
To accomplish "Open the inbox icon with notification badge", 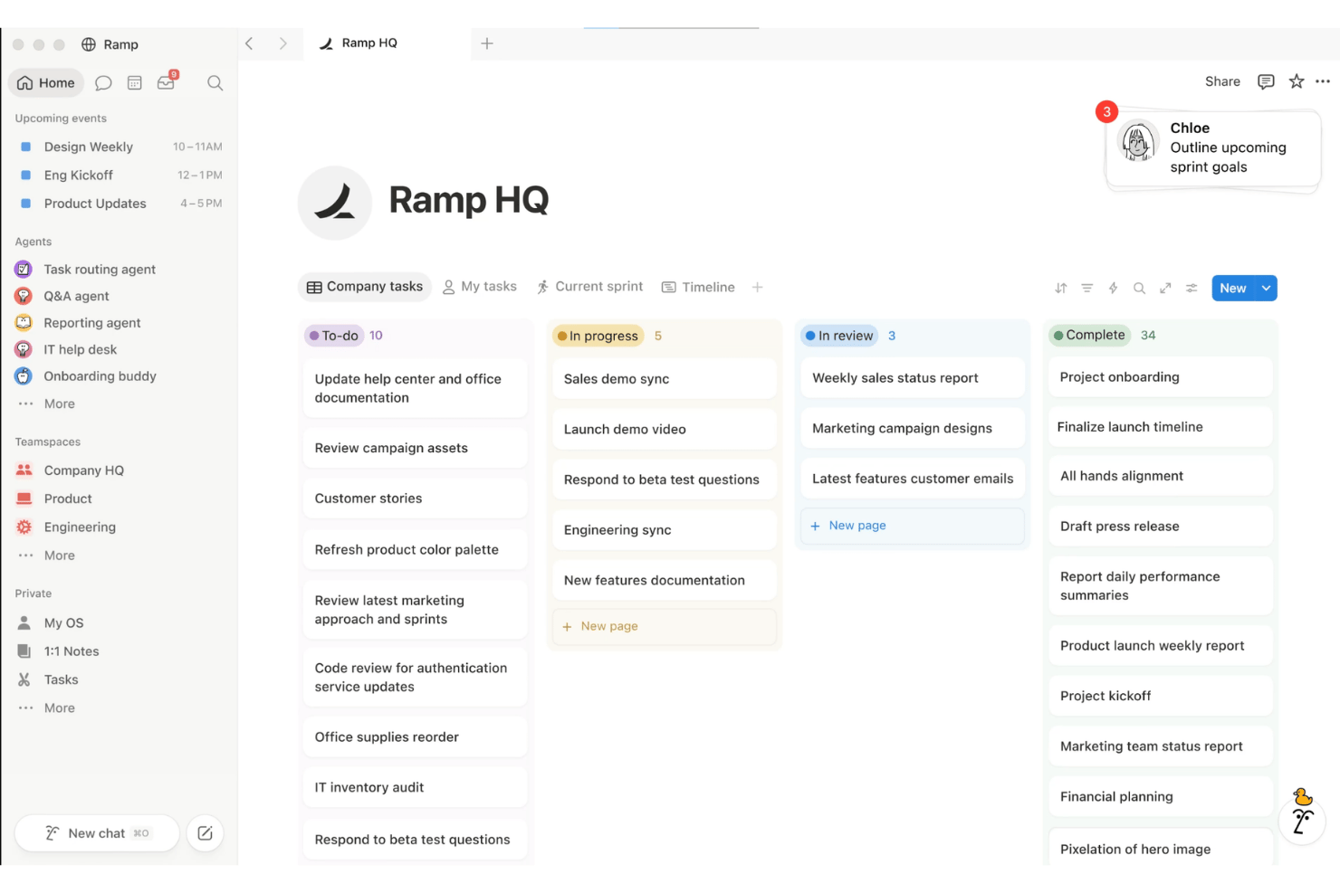I will pos(167,81).
